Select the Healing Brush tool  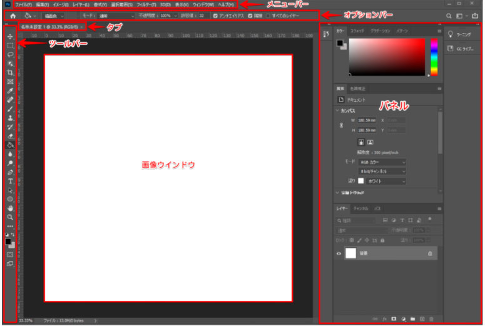click(x=10, y=99)
